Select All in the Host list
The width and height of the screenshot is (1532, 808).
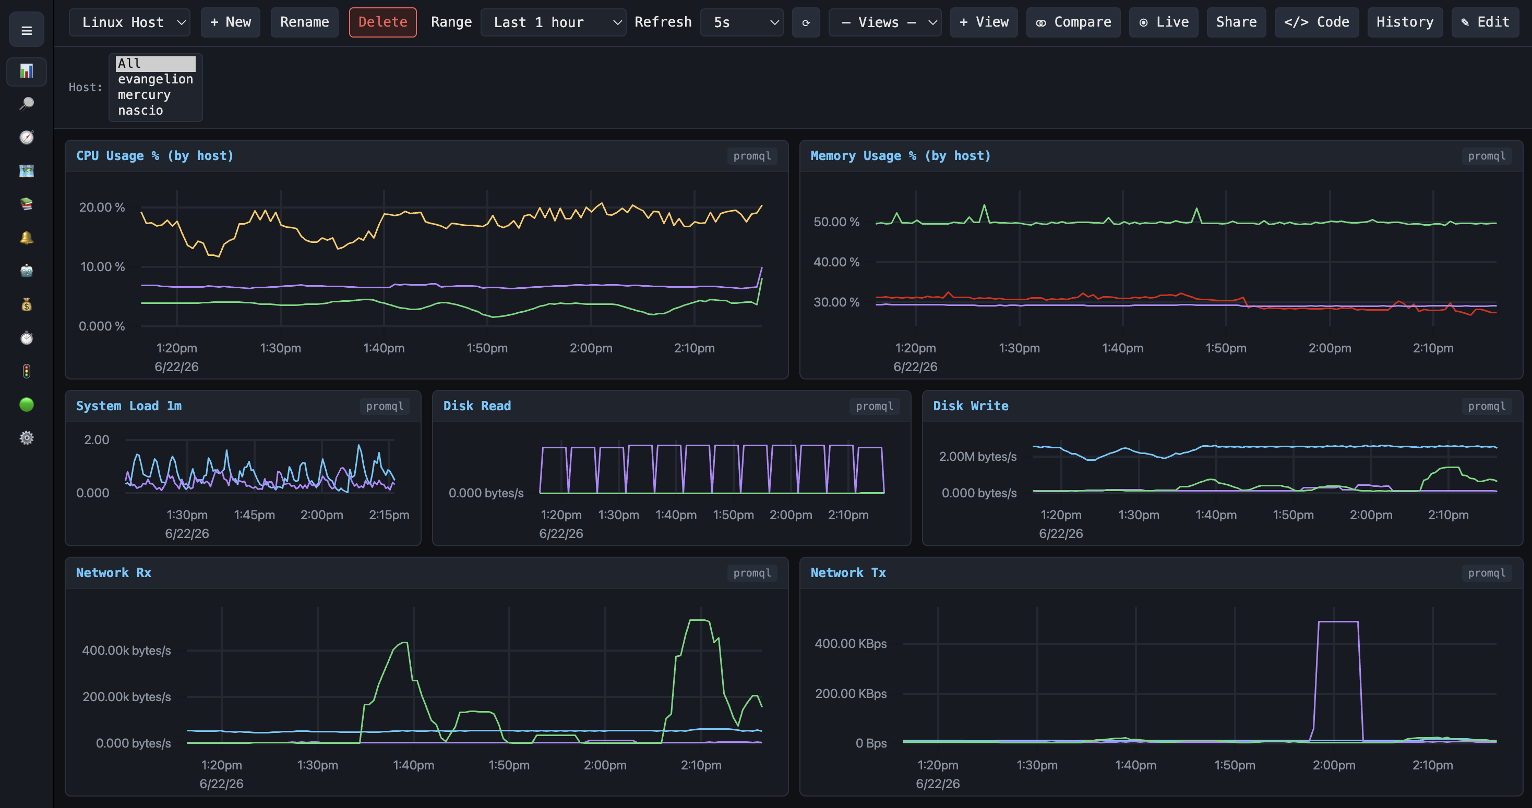click(155, 64)
